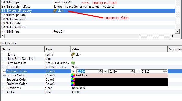Click the Diffuse Color Color3 type cell
The height and width of the screenshot is (101, 182).
(50, 75)
